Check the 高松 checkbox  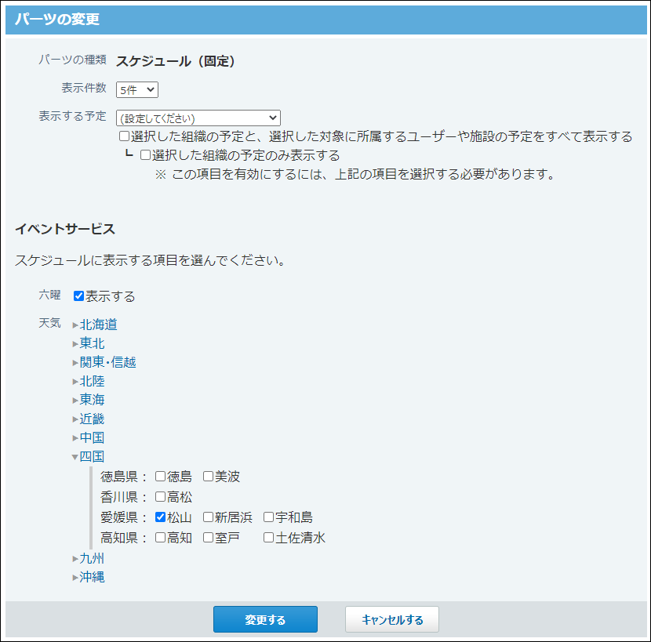click(x=160, y=496)
